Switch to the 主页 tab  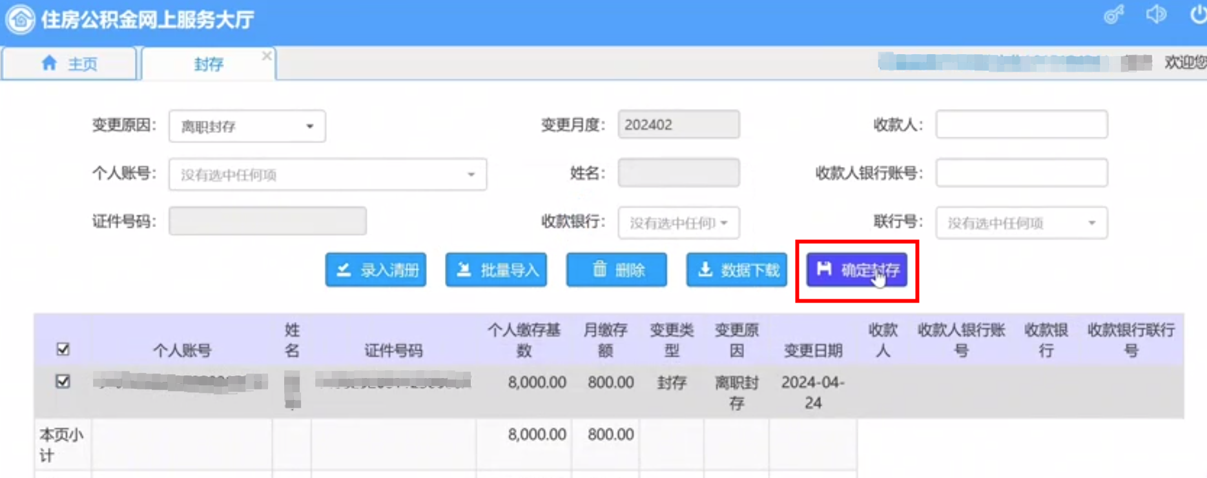[69, 63]
